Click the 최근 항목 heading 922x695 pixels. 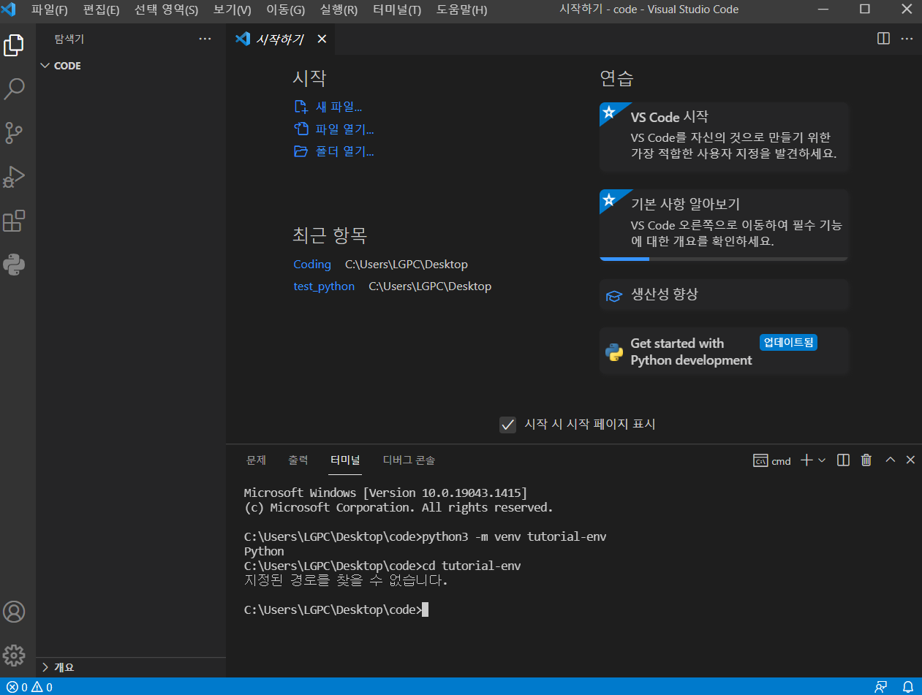[330, 235]
